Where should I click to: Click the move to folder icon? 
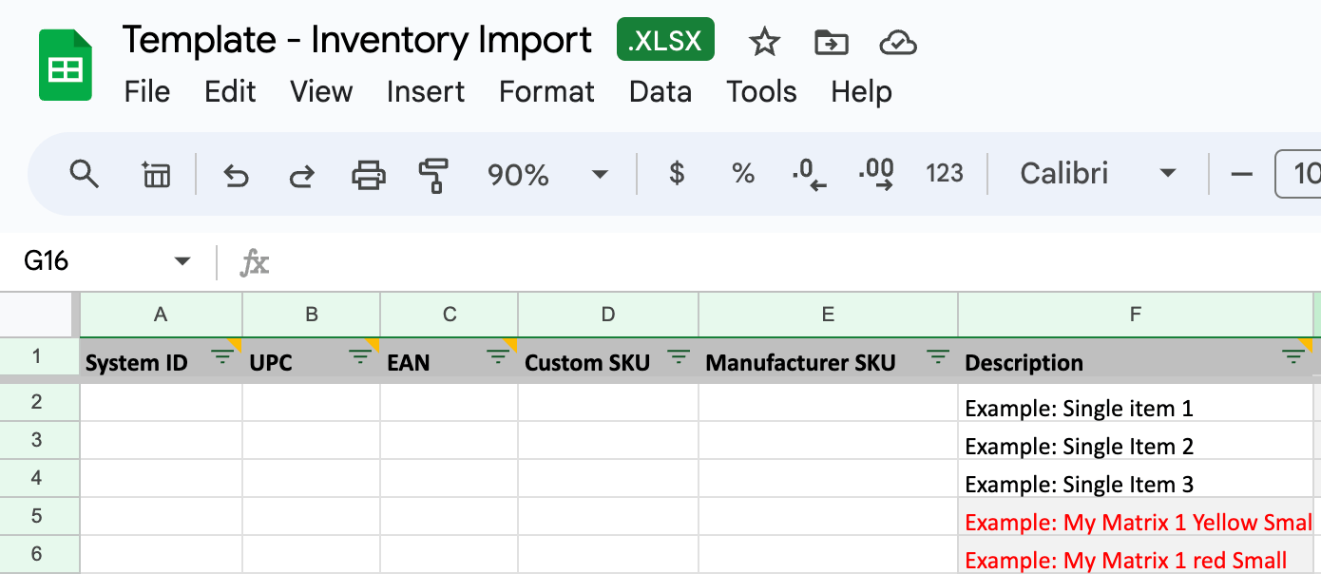click(x=832, y=42)
